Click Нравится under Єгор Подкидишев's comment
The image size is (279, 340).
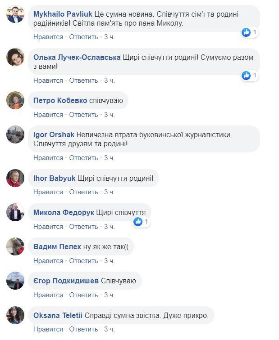point(48,295)
